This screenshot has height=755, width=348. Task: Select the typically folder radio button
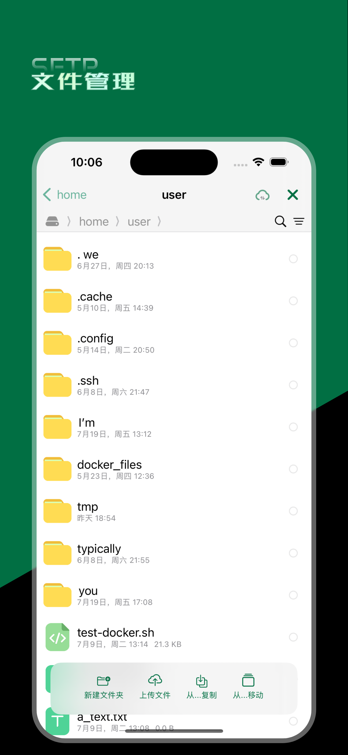pyautogui.click(x=293, y=553)
